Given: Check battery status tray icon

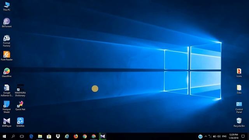Looking at the screenshot, I should (214, 136).
